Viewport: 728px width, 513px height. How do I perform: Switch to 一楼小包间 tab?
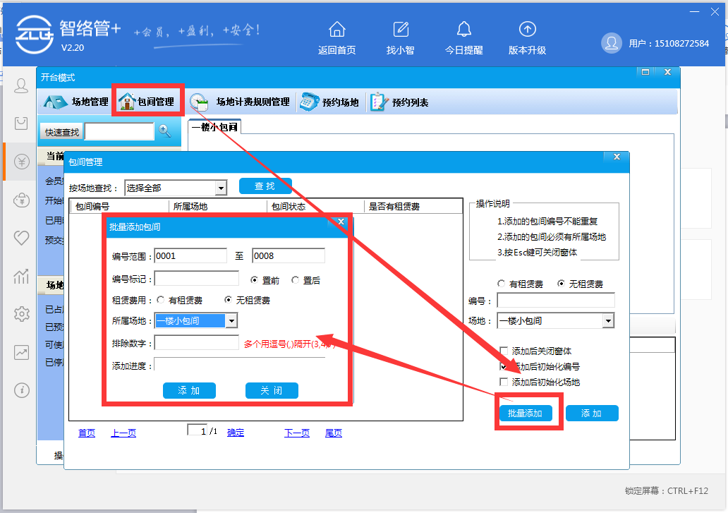click(215, 128)
